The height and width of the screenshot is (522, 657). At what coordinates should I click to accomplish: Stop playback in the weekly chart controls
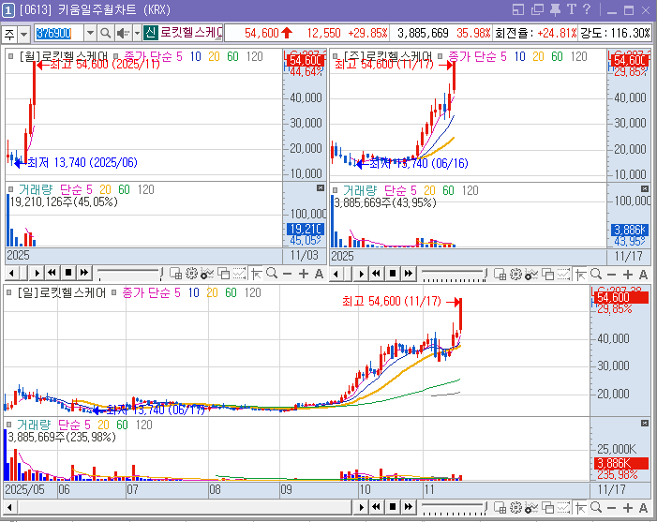click(393, 274)
